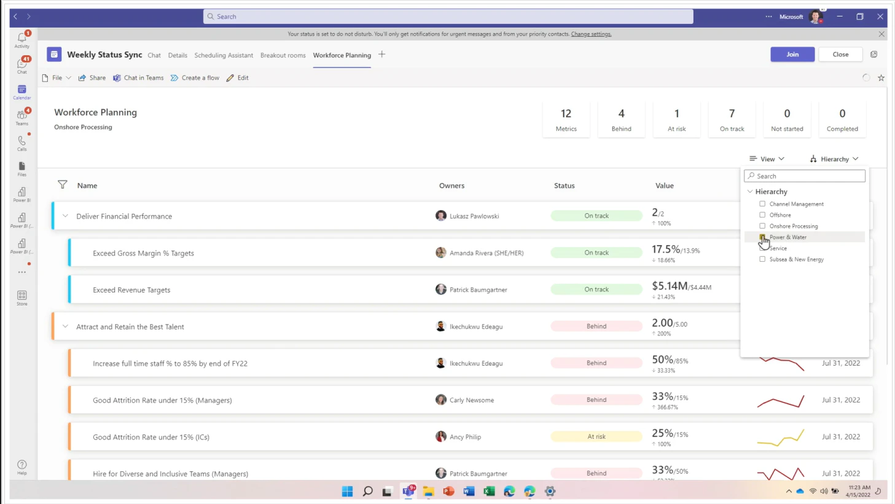Open Help at the sidebar bottom
895x504 pixels.
point(22,467)
